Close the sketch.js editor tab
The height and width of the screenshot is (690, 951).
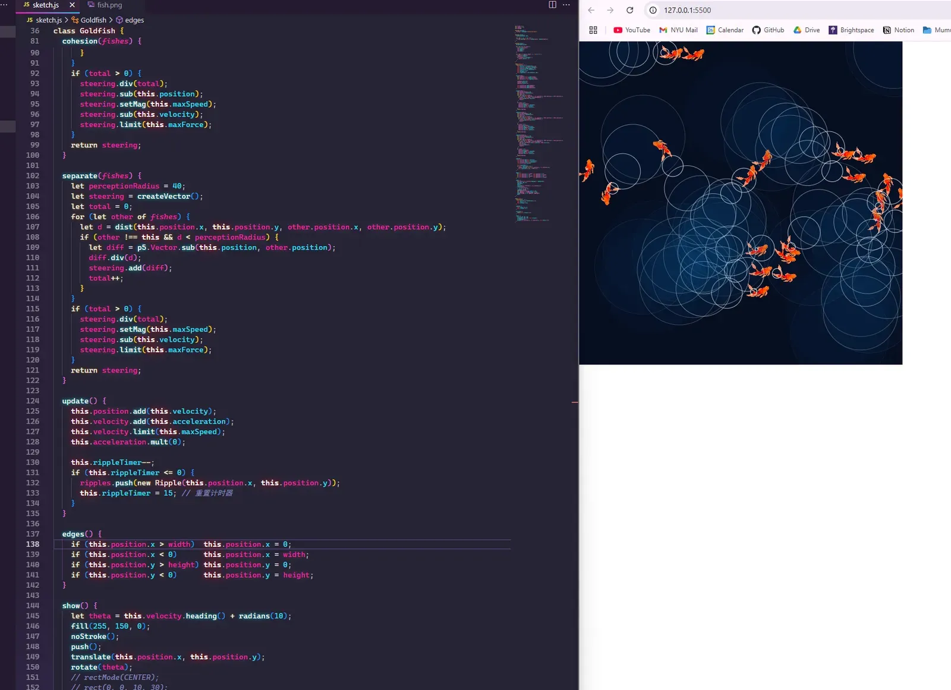point(73,5)
